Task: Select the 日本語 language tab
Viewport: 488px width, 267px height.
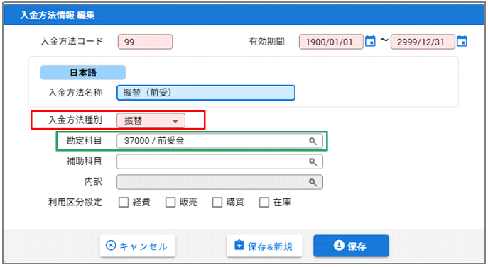Action: click(83, 73)
